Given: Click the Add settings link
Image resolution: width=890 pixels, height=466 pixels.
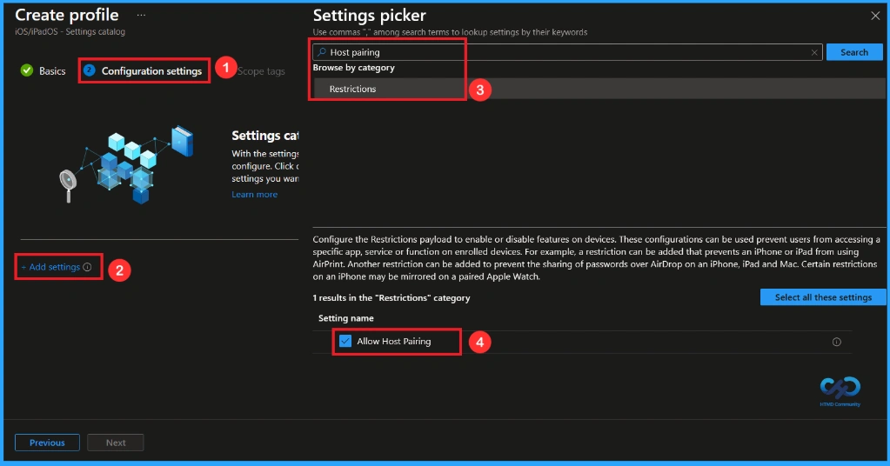Looking at the screenshot, I should tap(50, 266).
